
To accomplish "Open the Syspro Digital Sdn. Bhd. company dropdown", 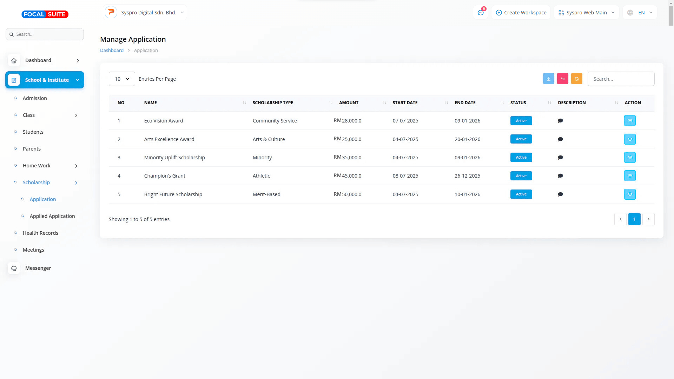I will tap(145, 13).
